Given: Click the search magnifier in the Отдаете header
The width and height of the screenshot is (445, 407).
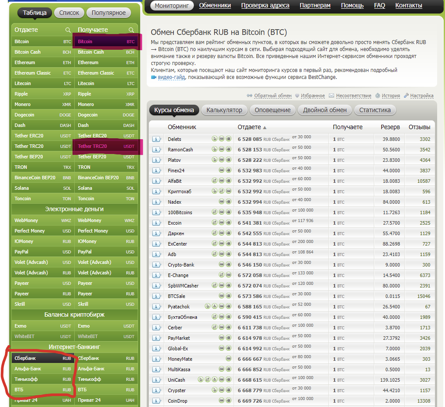Looking at the screenshot, I should point(68,30).
